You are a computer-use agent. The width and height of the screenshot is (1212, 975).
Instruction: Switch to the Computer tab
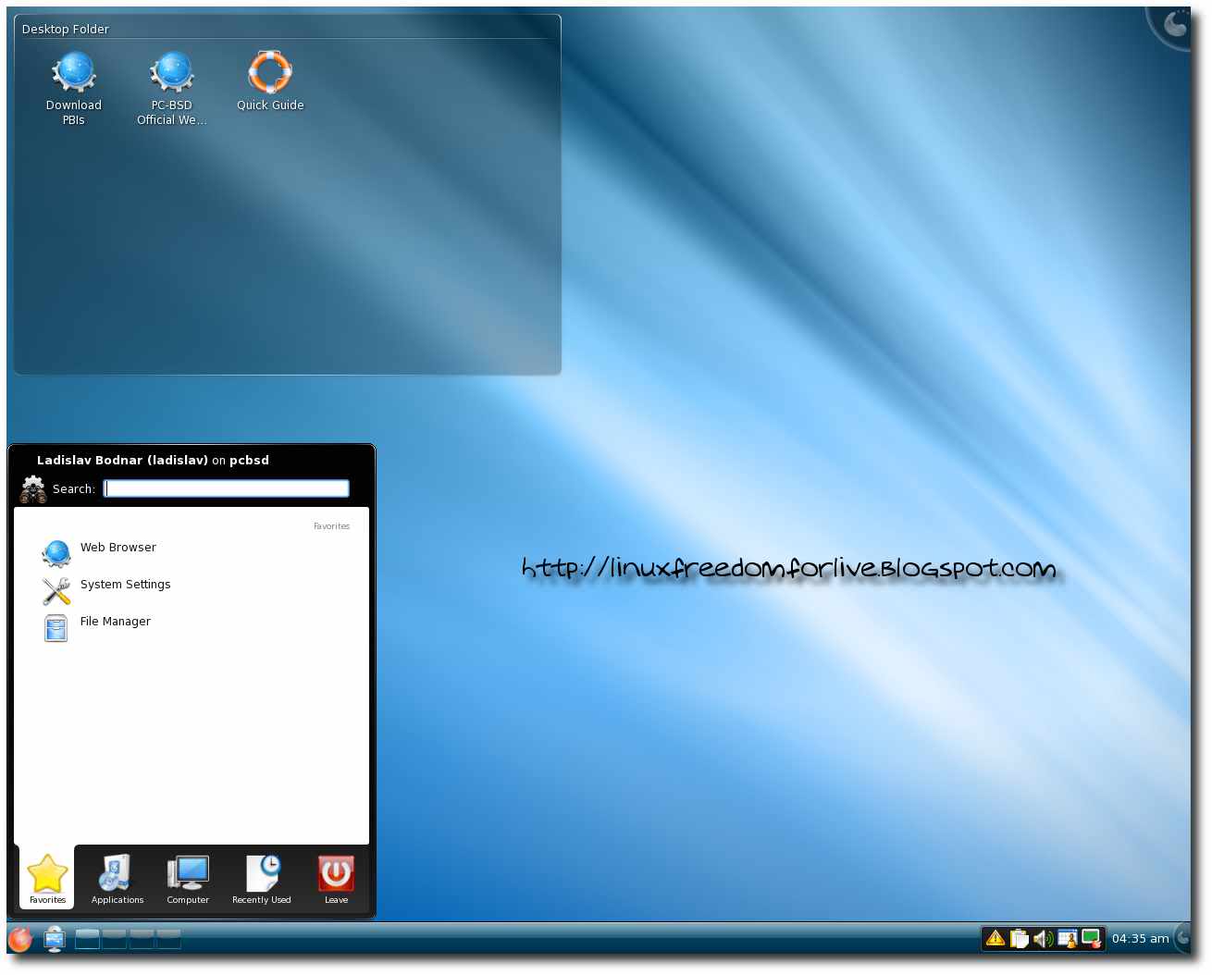click(188, 880)
